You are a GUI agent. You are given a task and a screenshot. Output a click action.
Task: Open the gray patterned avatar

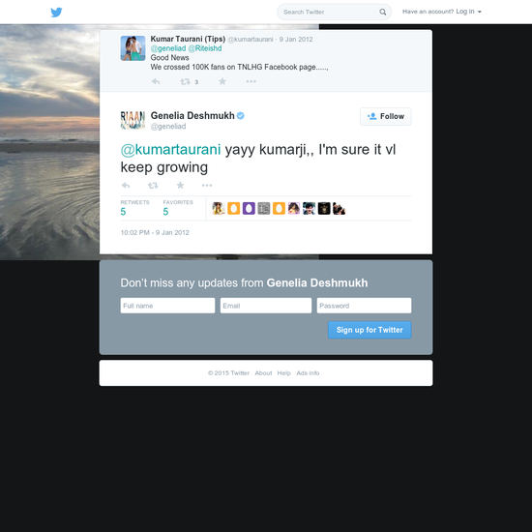coord(264,208)
